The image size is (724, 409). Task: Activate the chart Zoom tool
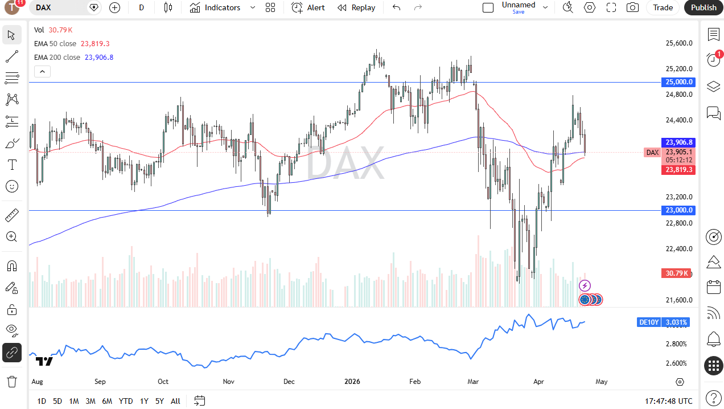(x=11, y=236)
